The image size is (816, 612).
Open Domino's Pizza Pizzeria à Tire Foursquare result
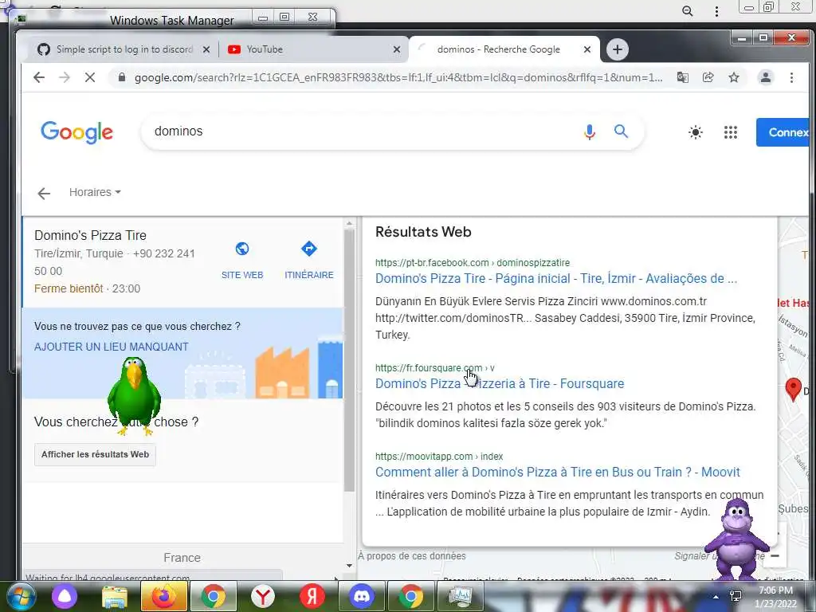[x=500, y=383]
